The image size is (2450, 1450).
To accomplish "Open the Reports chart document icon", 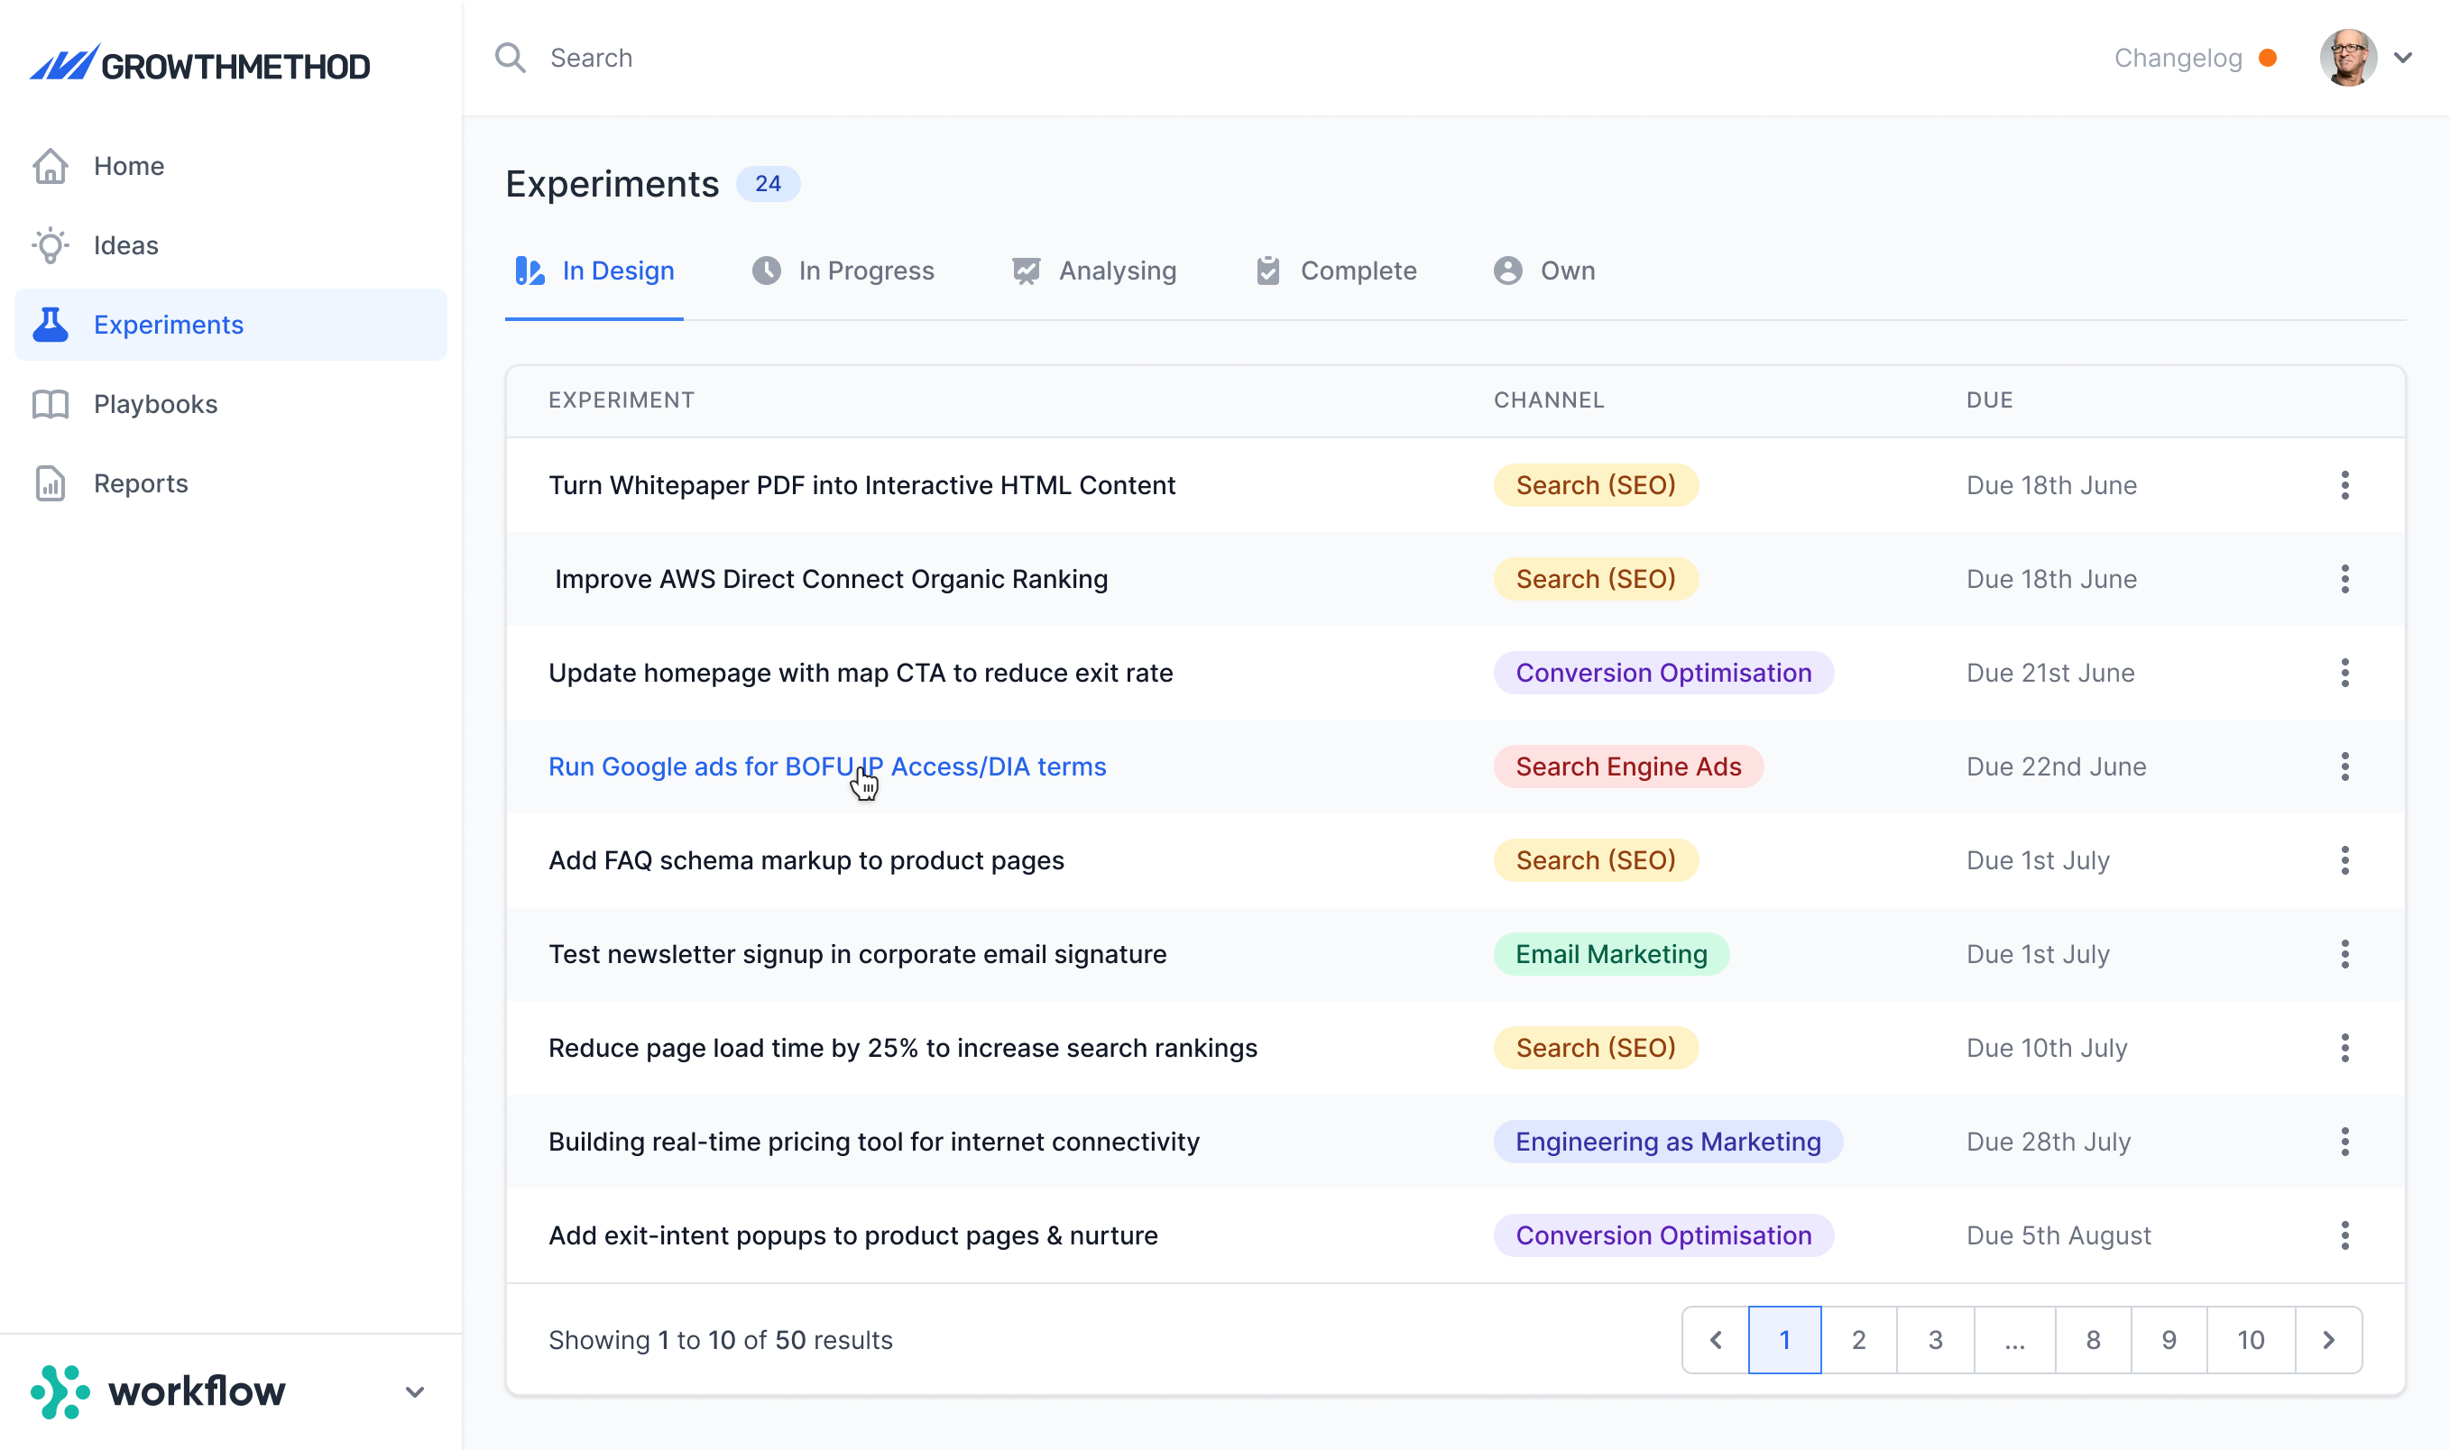I will 50,483.
